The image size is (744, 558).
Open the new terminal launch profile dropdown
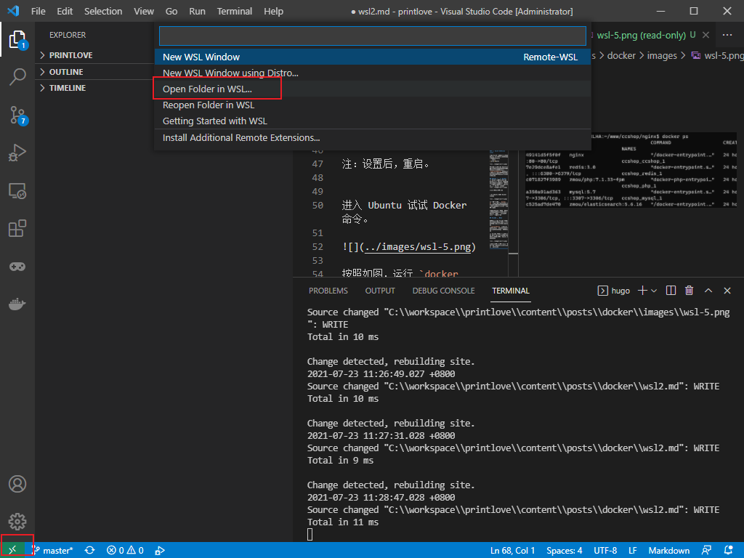654,291
